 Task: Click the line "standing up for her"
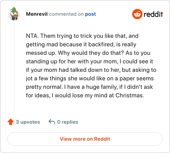coord(90,62)
